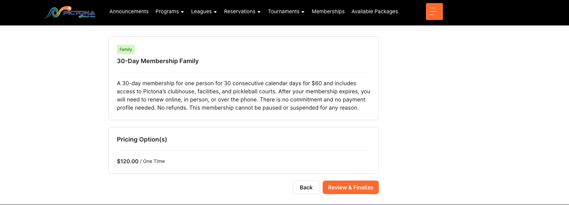Click the Pricing Option(s) heading
The width and height of the screenshot is (569, 205).
(142, 139)
